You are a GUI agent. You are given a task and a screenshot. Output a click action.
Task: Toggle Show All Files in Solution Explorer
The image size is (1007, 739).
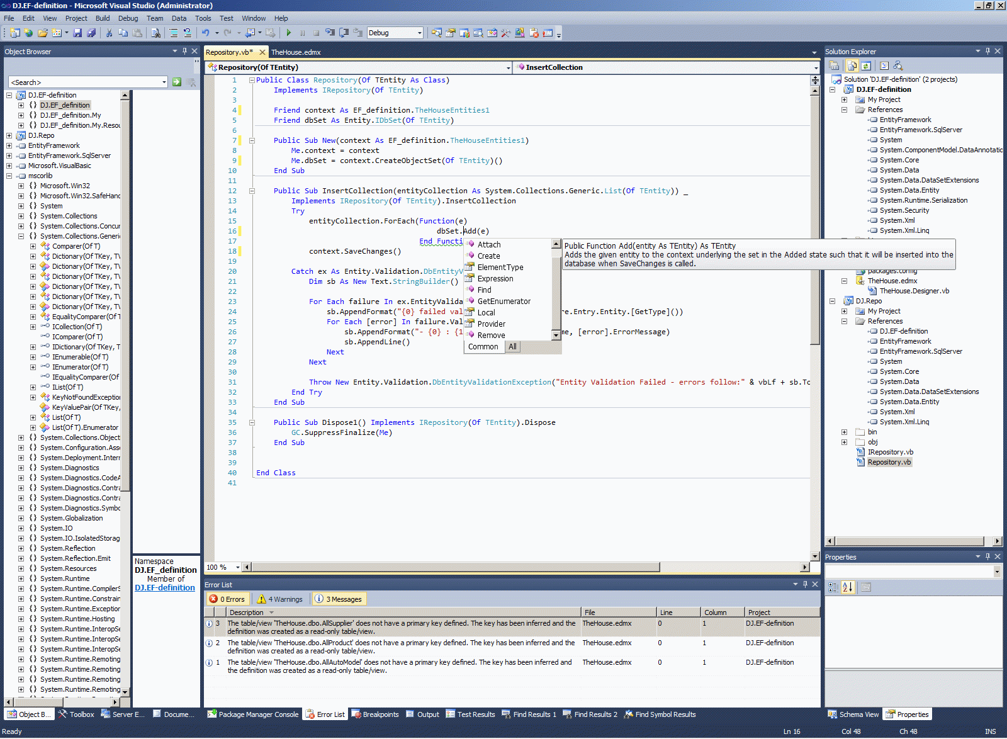coord(852,65)
